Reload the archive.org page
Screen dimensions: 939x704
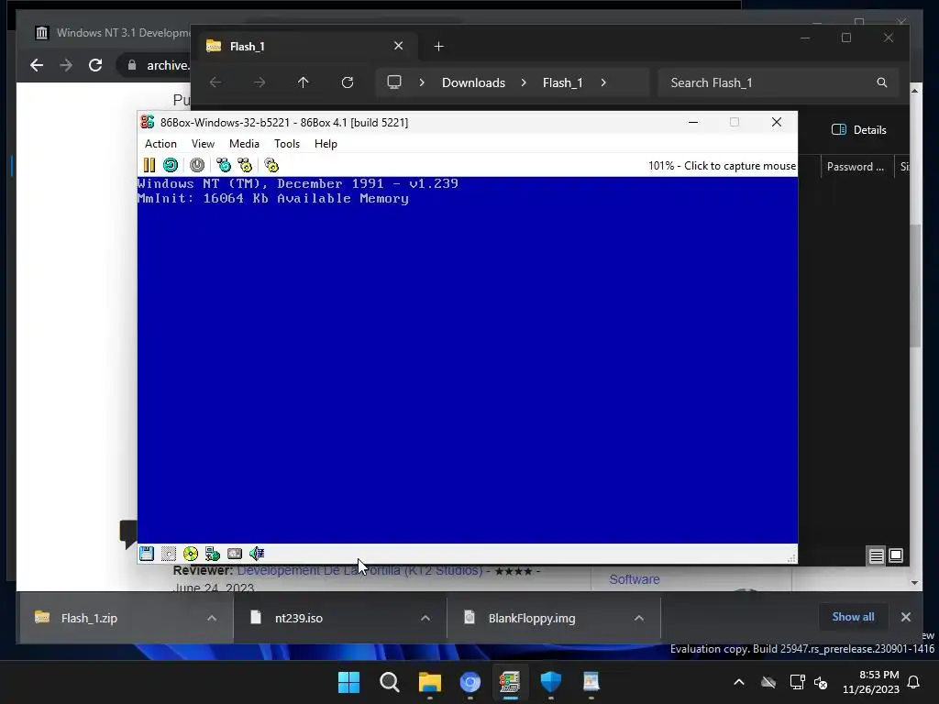[x=95, y=65]
